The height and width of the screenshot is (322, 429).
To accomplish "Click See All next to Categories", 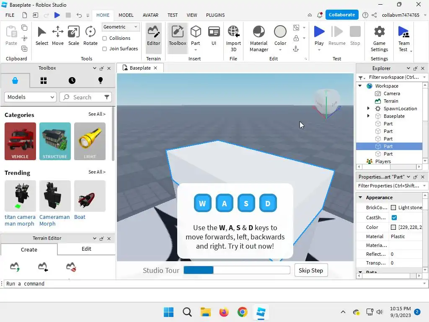I will [97, 114].
